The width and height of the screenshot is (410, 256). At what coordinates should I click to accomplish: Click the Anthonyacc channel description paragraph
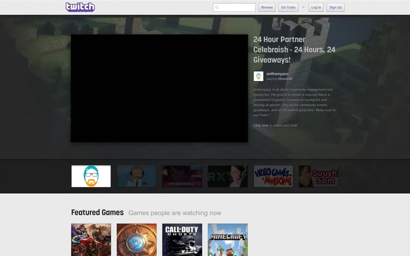click(294, 102)
